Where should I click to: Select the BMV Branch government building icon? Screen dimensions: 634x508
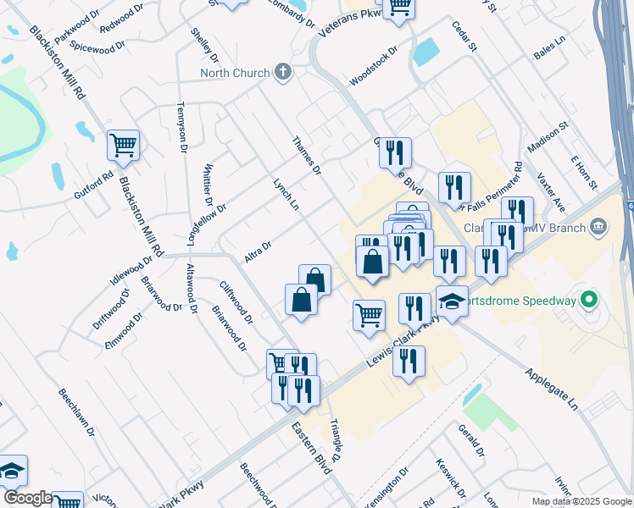[598, 228]
